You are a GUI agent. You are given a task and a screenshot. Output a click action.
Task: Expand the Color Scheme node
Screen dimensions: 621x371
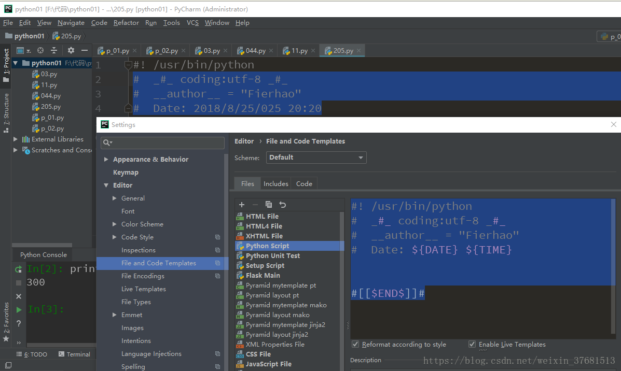[115, 224]
